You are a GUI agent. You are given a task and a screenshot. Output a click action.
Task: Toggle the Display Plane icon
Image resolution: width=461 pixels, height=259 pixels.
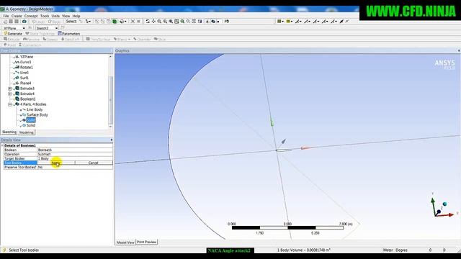click(207, 22)
